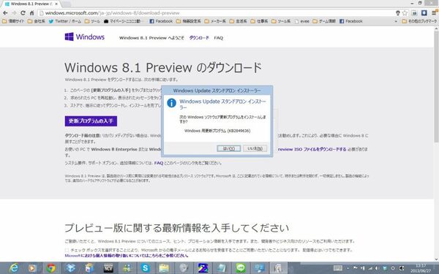Open Internet Explorer from the taskbar
The image size is (439, 274).
(x=13, y=268)
